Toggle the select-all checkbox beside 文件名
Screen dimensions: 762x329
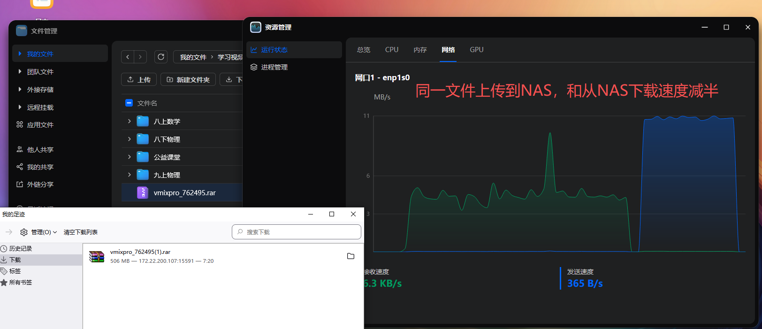(129, 103)
